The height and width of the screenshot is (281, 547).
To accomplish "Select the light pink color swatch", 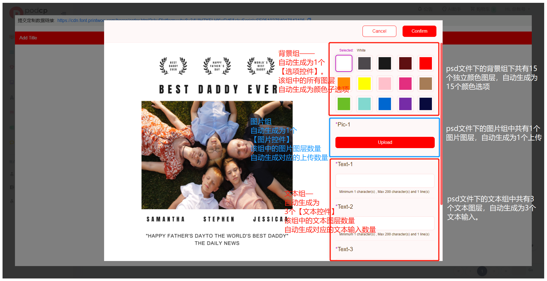I will pyautogui.click(x=385, y=84).
